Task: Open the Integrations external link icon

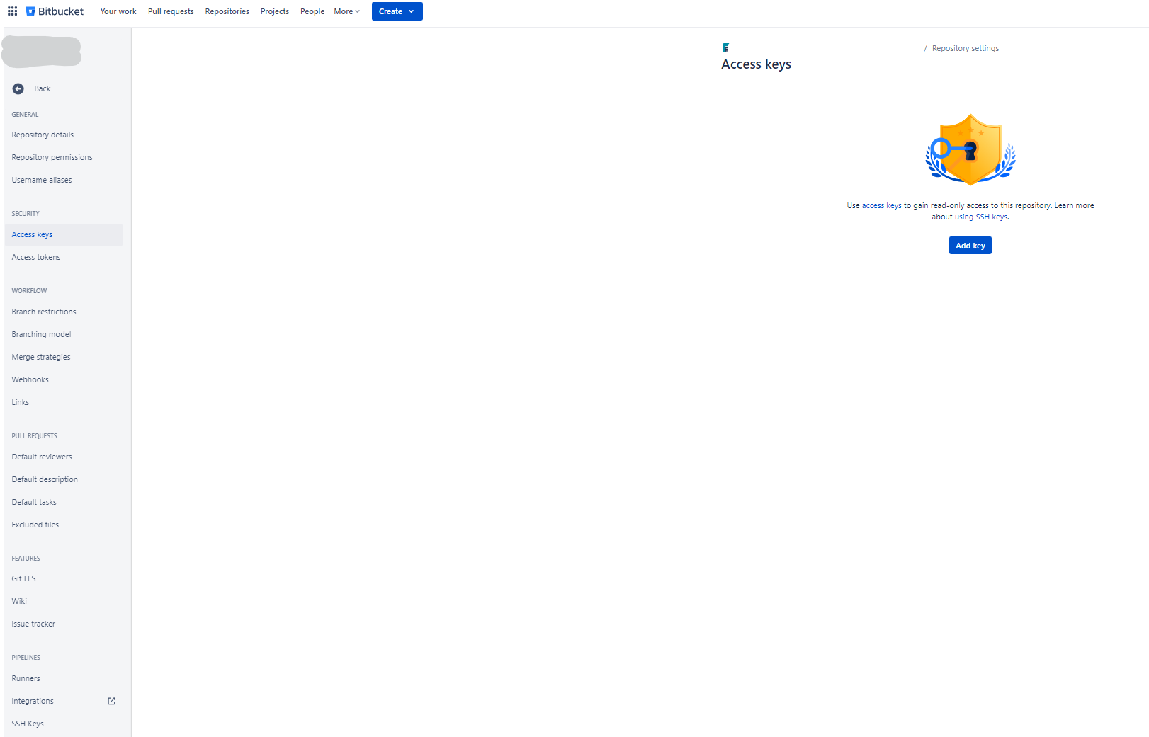Action: click(111, 701)
